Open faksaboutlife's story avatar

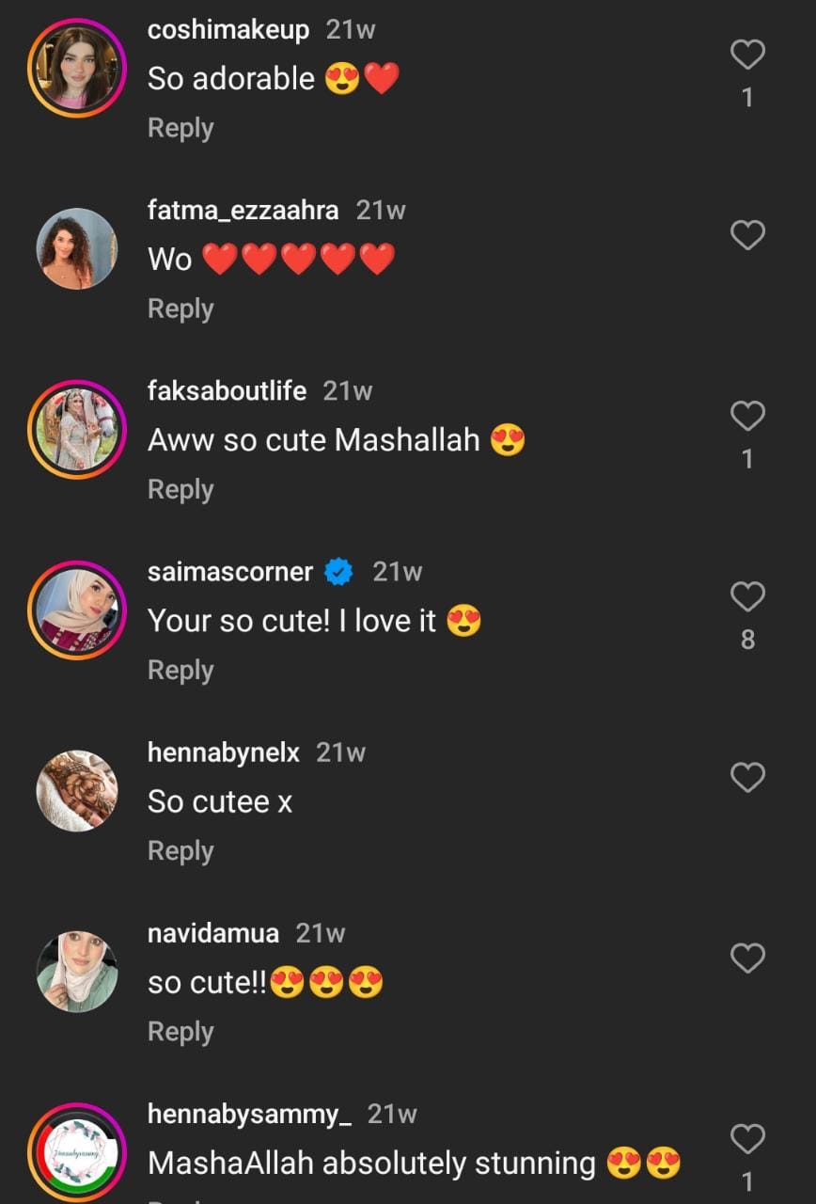tap(77, 429)
